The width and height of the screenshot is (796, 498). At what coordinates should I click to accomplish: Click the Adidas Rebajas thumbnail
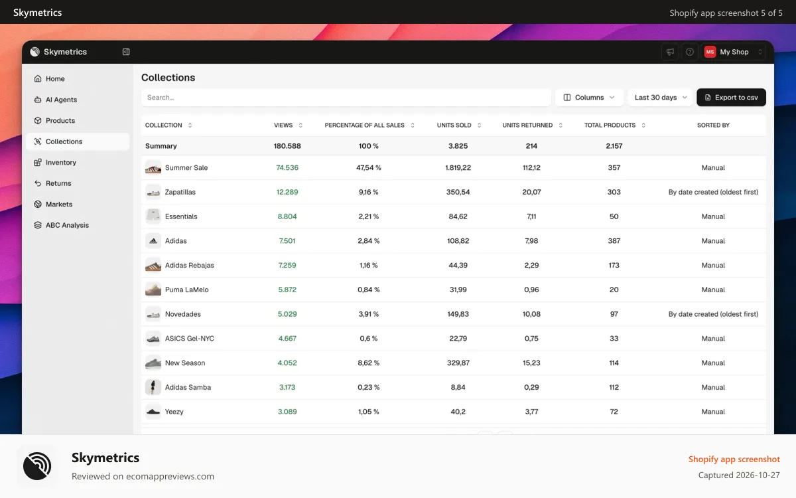[x=153, y=266]
